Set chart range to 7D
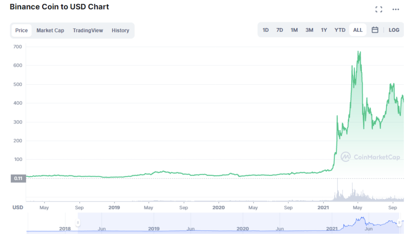The width and height of the screenshot is (414, 245). 279,30
